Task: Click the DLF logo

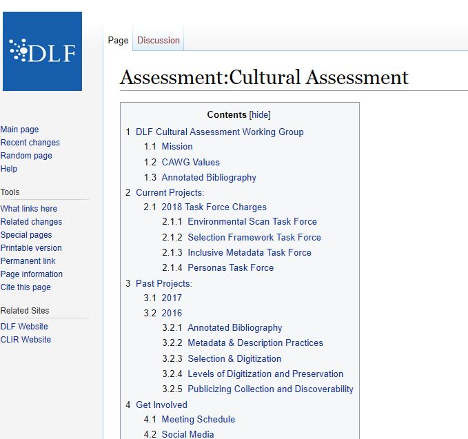Action: [42, 51]
